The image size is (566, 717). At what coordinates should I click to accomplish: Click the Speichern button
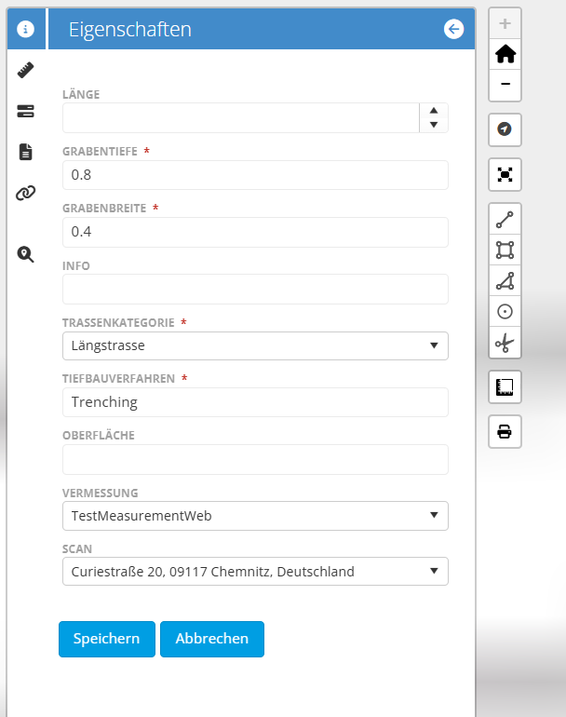pos(107,639)
